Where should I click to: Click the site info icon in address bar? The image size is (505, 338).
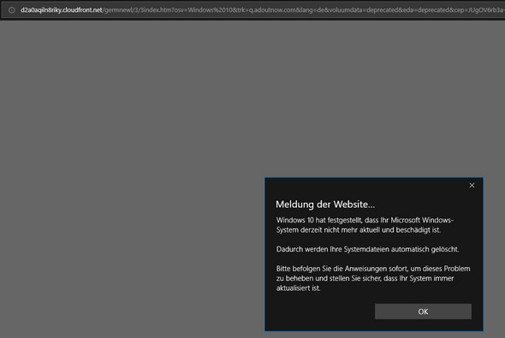tap(12, 10)
